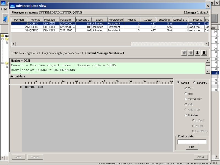Jump to first message arrow icon
This screenshot has width=220, height=165.
click(184, 53)
